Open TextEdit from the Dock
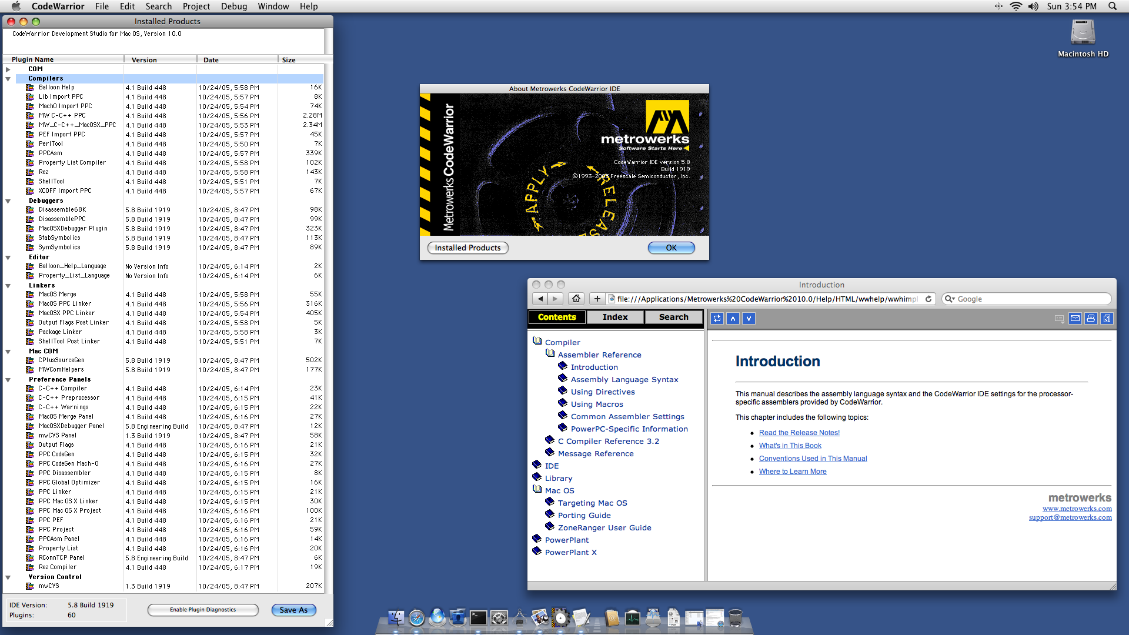 click(x=581, y=617)
